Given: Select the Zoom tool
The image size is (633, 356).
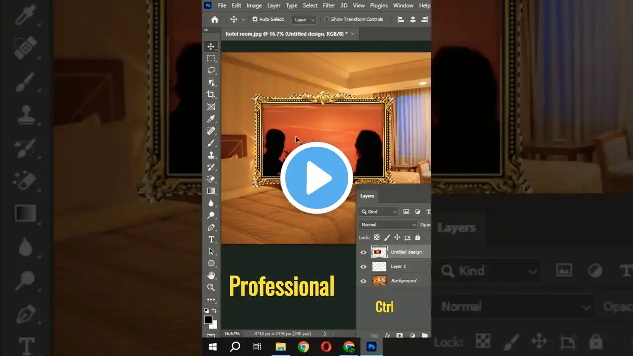Looking at the screenshot, I should (x=211, y=287).
